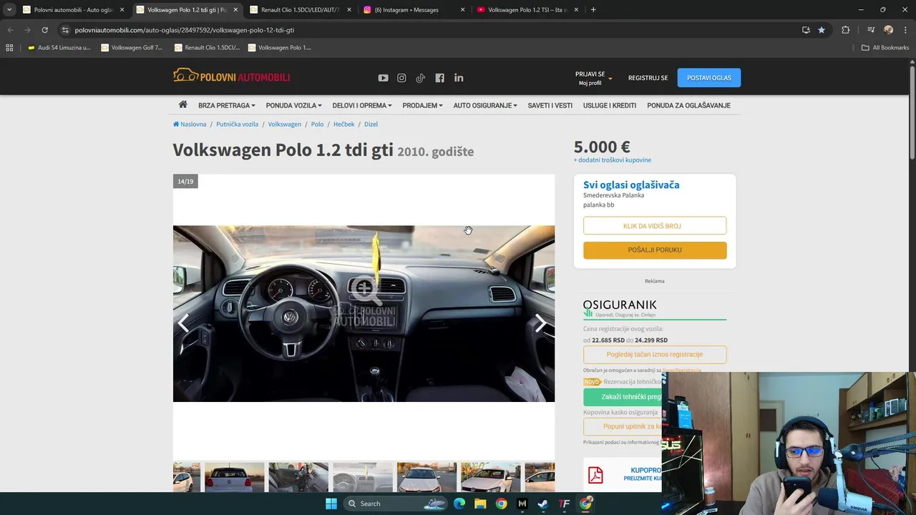The width and height of the screenshot is (916, 515).
Task: Open Chrome three-dot menu
Action: click(905, 30)
